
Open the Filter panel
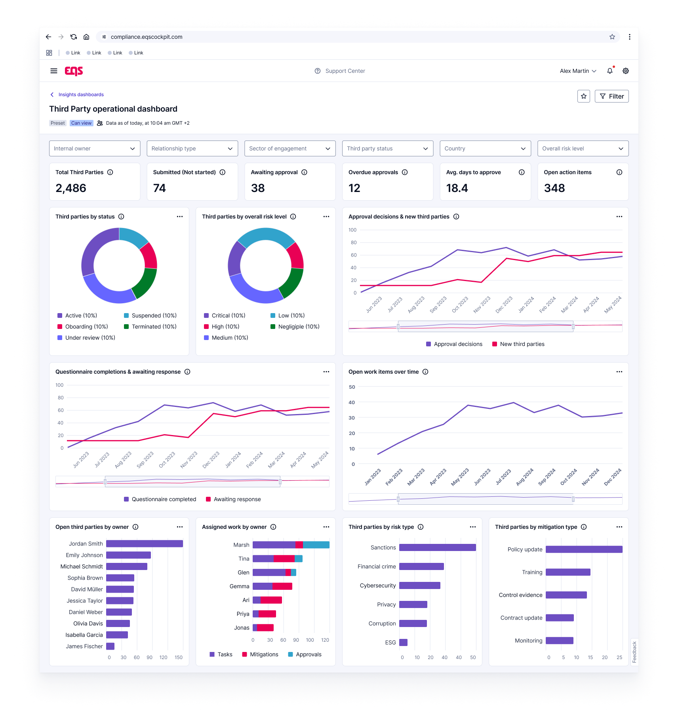(x=612, y=96)
